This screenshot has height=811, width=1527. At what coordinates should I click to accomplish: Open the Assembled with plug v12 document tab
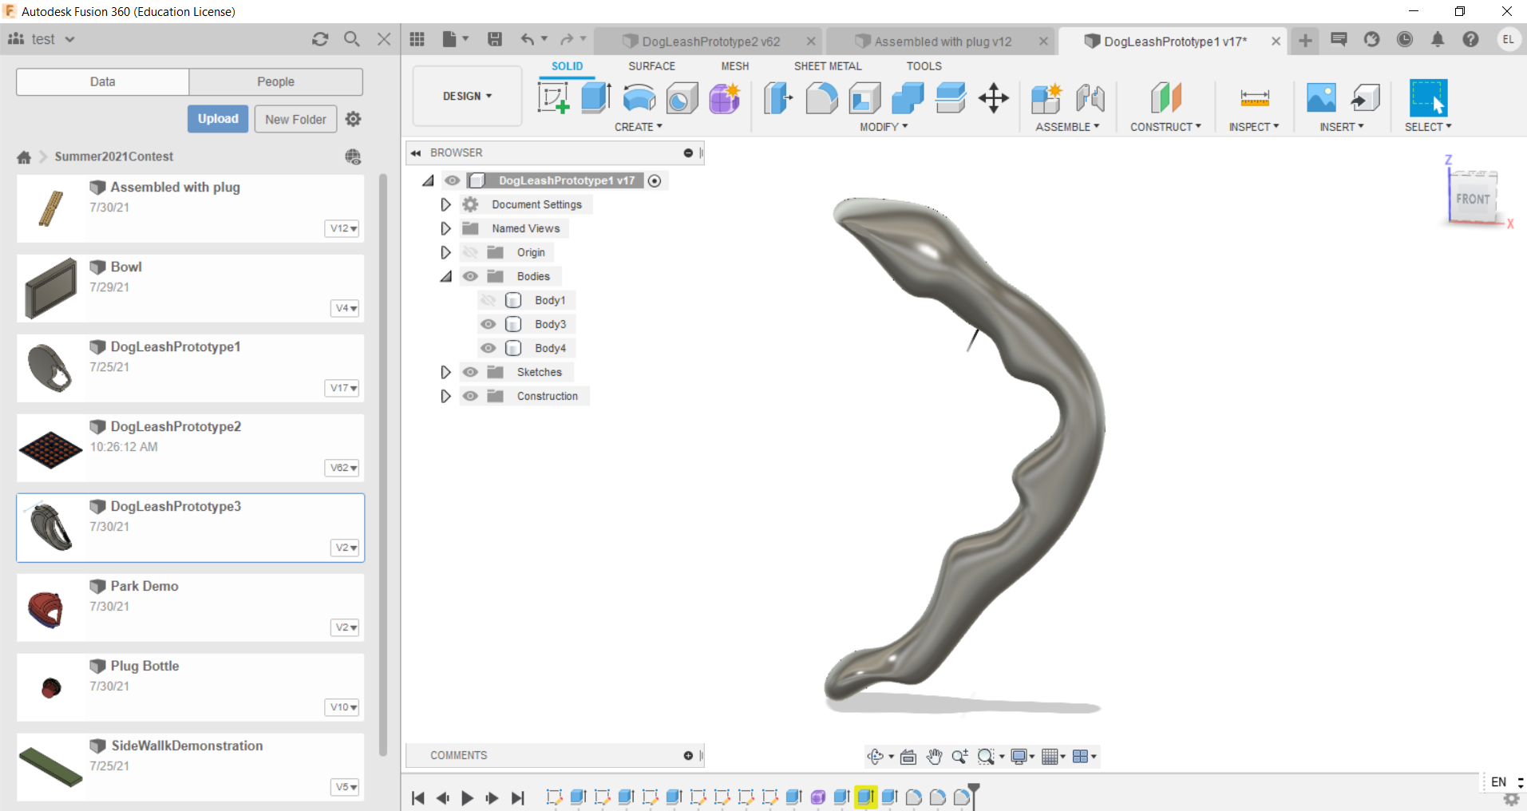coord(942,41)
